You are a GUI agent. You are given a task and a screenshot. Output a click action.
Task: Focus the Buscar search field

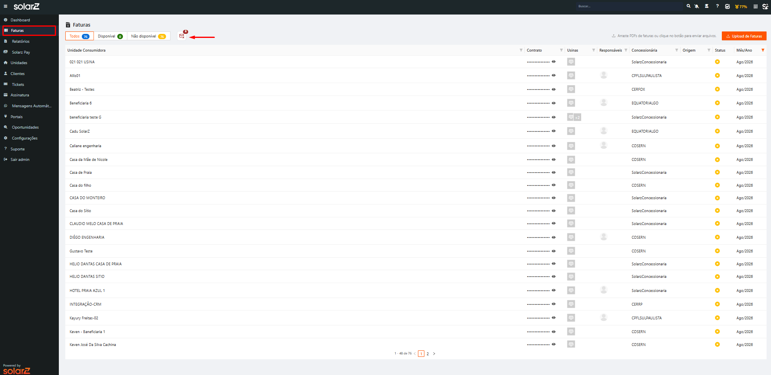pos(630,6)
